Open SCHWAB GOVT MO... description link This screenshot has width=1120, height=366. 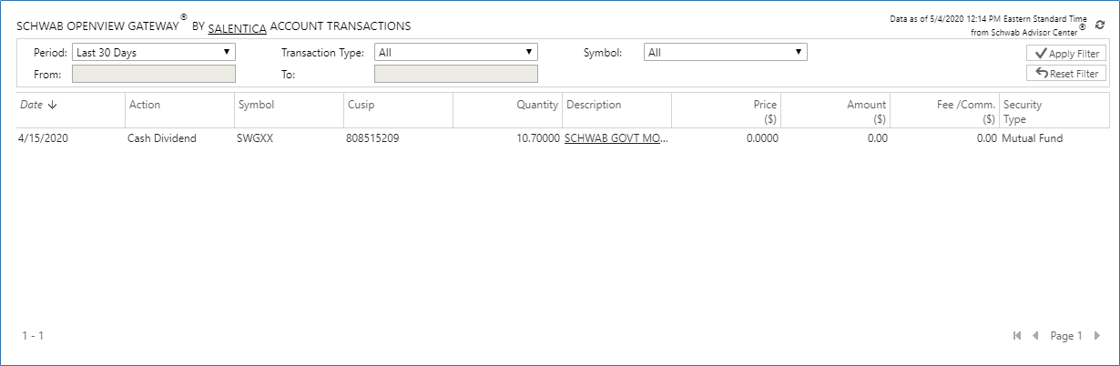pyautogui.click(x=616, y=138)
